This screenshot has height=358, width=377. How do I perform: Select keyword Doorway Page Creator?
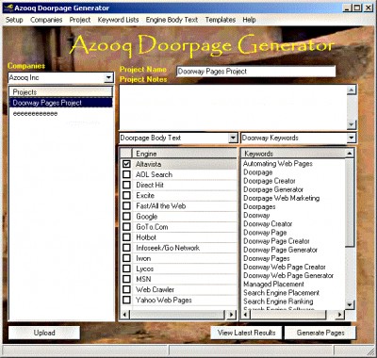pyautogui.click(x=276, y=241)
